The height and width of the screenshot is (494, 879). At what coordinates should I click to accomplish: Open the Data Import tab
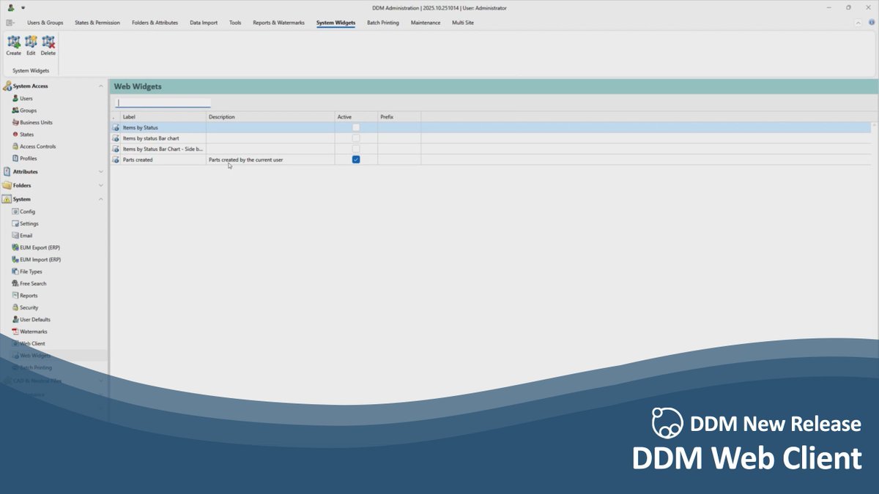tap(204, 23)
